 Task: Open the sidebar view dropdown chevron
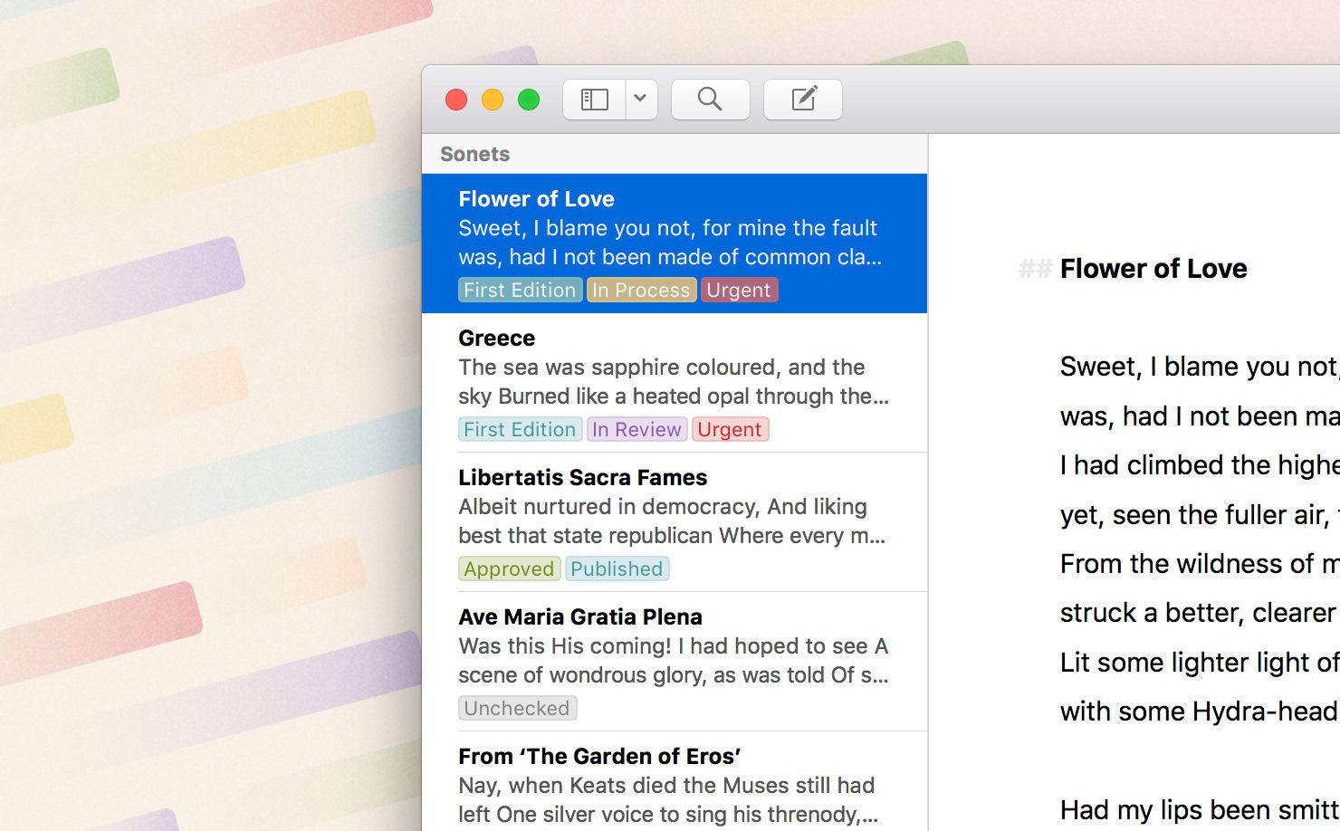[x=641, y=100]
